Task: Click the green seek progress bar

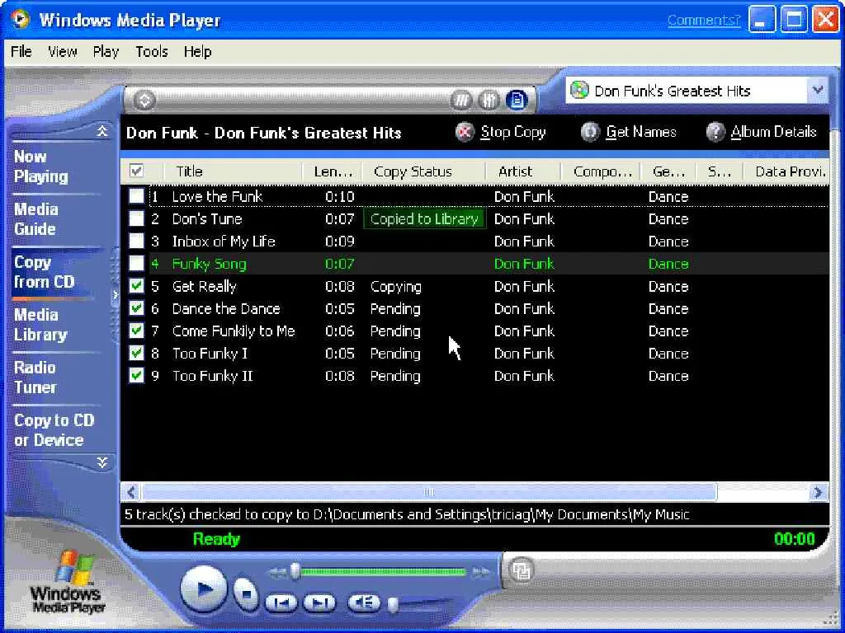Action: coord(383,572)
